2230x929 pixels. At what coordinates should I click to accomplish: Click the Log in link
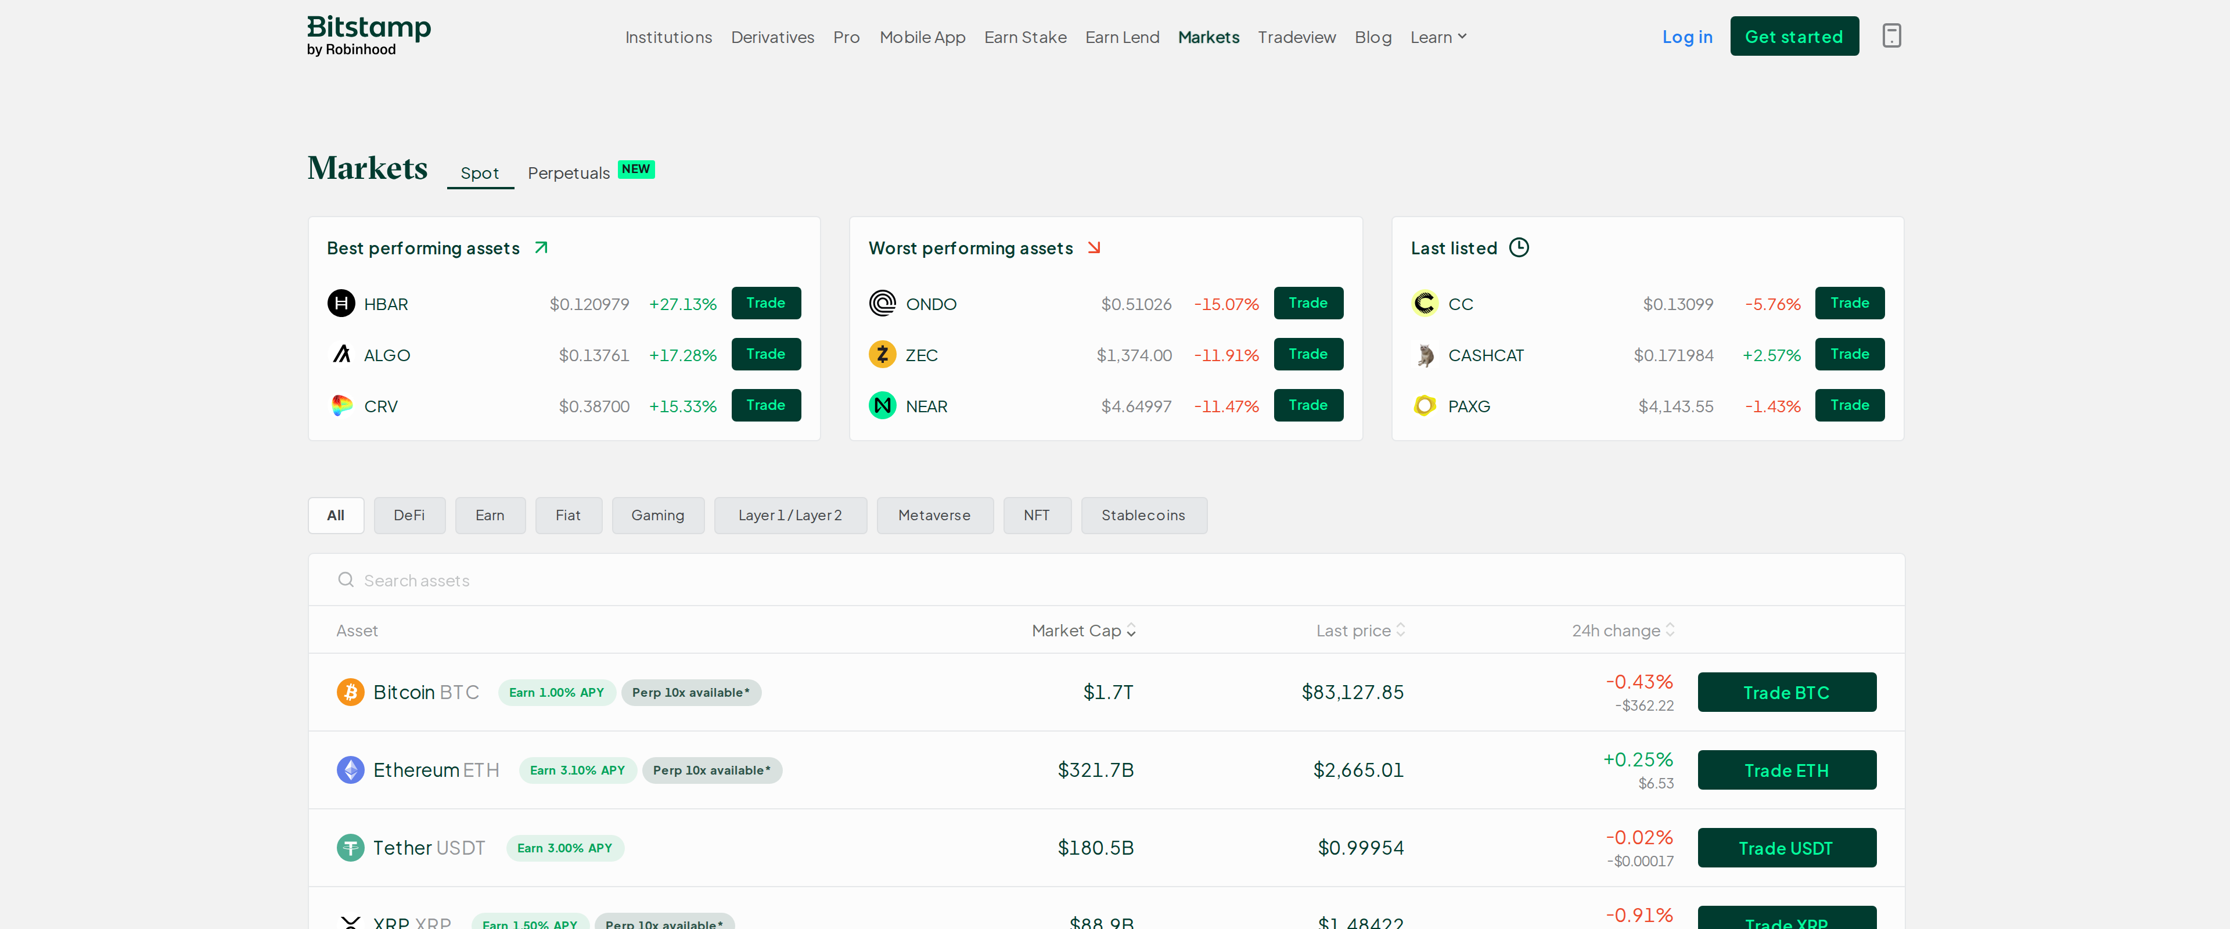tap(1687, 37)
